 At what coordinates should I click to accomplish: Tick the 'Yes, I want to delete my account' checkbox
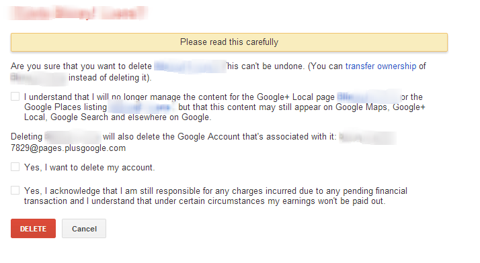15,167
